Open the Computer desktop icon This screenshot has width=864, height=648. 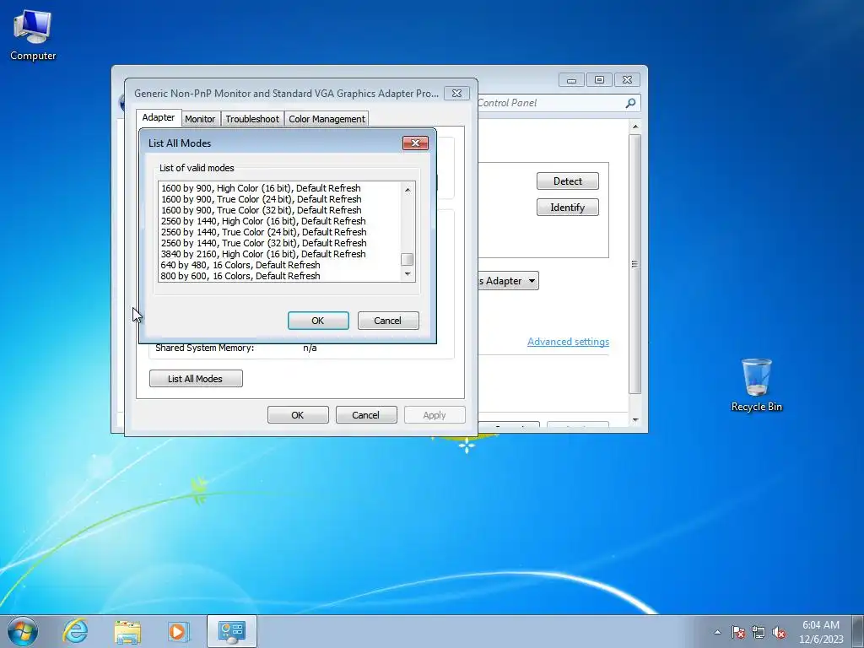pos(33,35)
